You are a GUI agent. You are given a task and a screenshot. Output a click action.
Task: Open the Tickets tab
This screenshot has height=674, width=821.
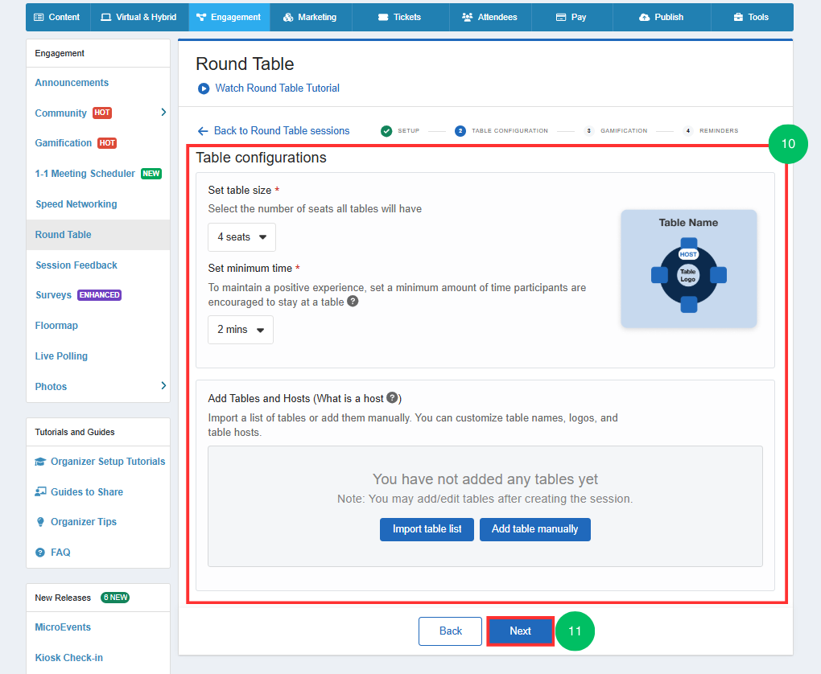400,17
